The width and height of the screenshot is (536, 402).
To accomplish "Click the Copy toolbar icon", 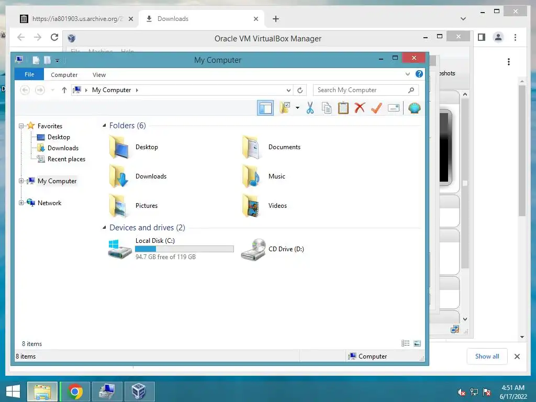I will (x=327, y=108).
